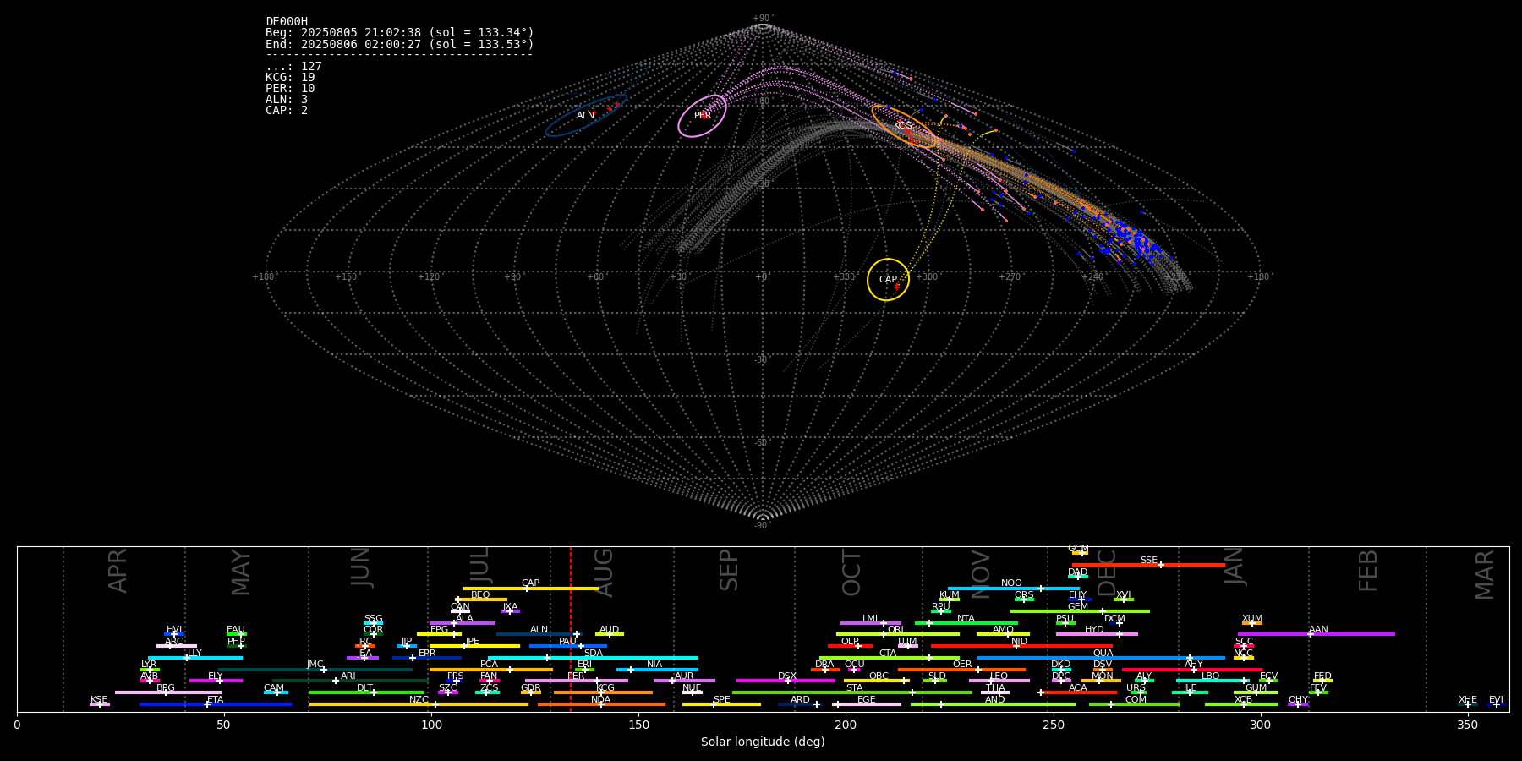
Task: Click the DEC month label
Action: 1107,572
